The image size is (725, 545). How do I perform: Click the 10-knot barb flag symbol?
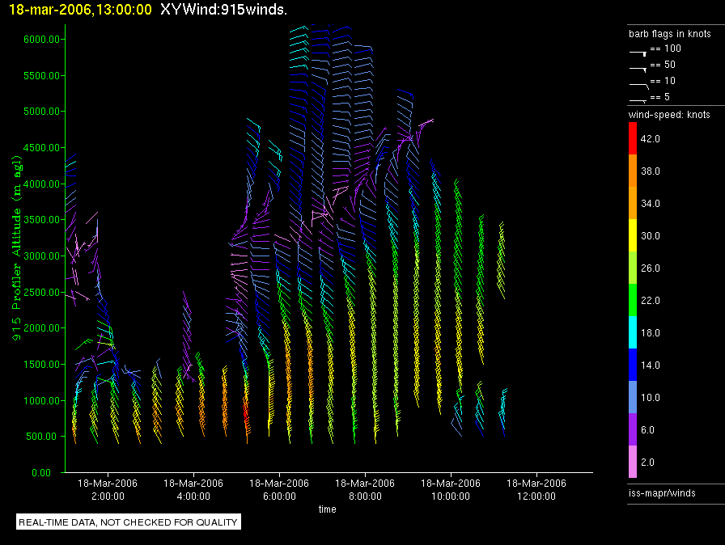click(x=638, y=83)
